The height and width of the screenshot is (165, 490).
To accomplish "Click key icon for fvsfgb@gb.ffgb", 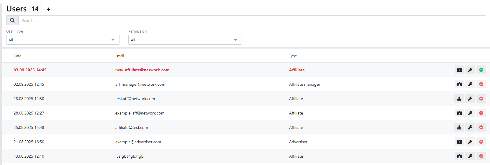I will [x=470, y=156].
